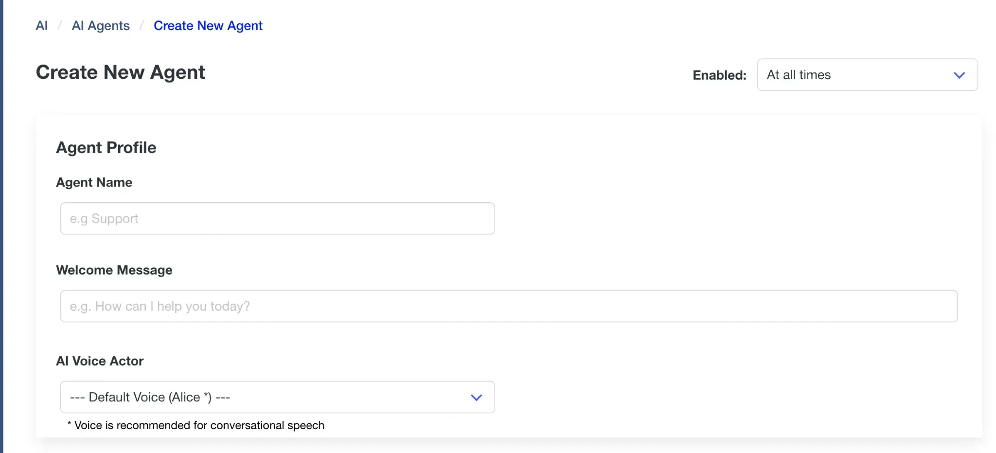Click the voice recommendation note text
Image resolution: width=996 pixels, height=453 pixels.
point(196,425)
